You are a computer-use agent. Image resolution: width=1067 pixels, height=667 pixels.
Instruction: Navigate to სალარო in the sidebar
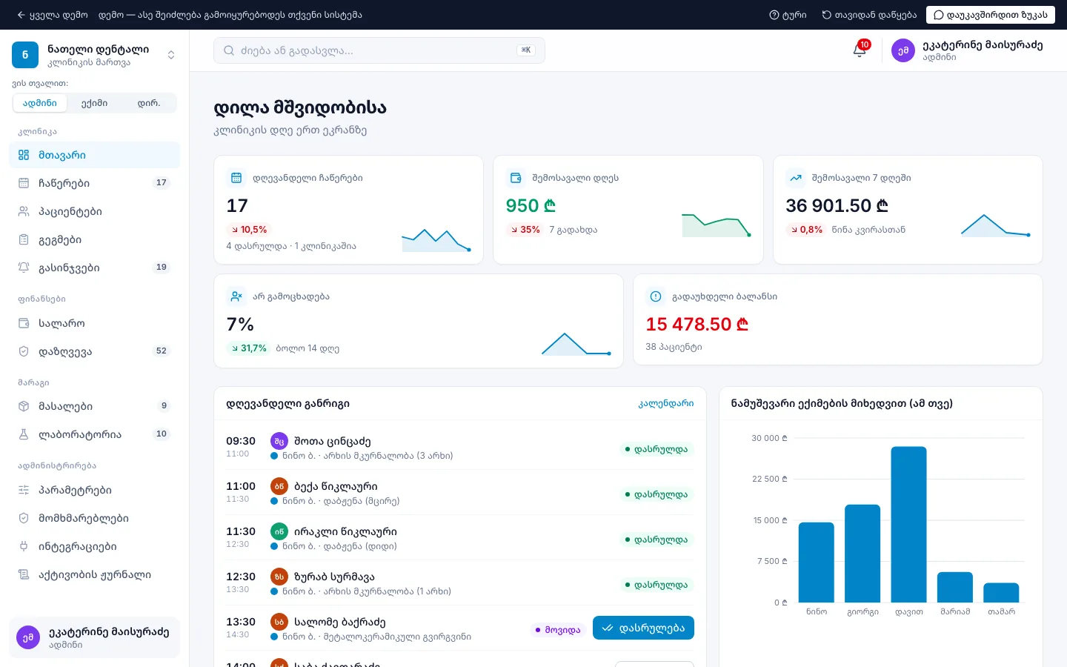pyautogui.click(x=94, y=323)
